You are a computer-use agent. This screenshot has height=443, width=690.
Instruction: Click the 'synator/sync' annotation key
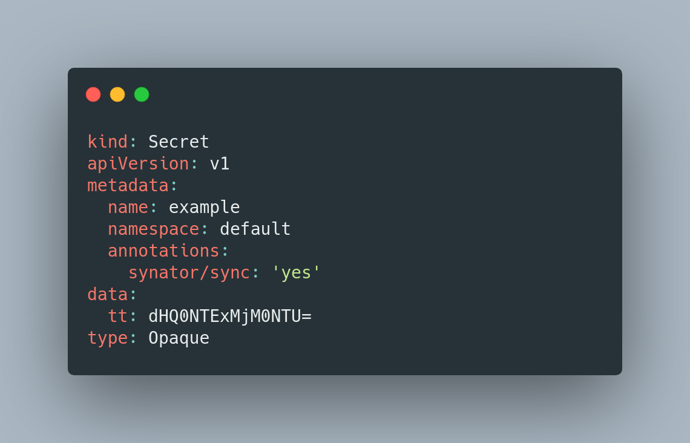click(189, 273)
